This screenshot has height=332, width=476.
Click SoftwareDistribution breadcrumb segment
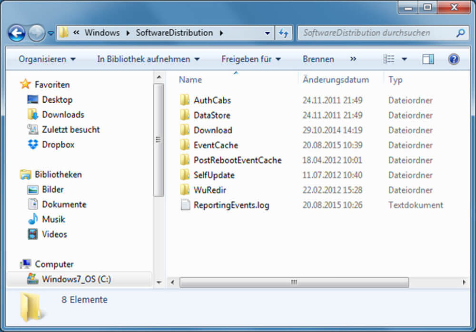pyautogui.click(x=174, y=33)
